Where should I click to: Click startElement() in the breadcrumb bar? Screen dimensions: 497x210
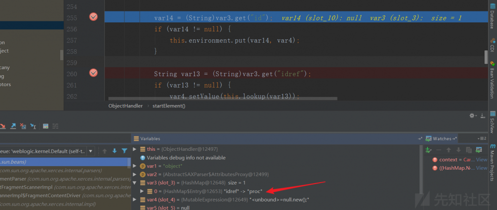[x=169, y=106]
